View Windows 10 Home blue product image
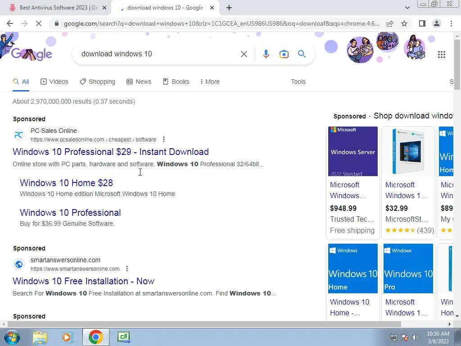This screenshot has height=346, width=461. click(x=353, y=269)
